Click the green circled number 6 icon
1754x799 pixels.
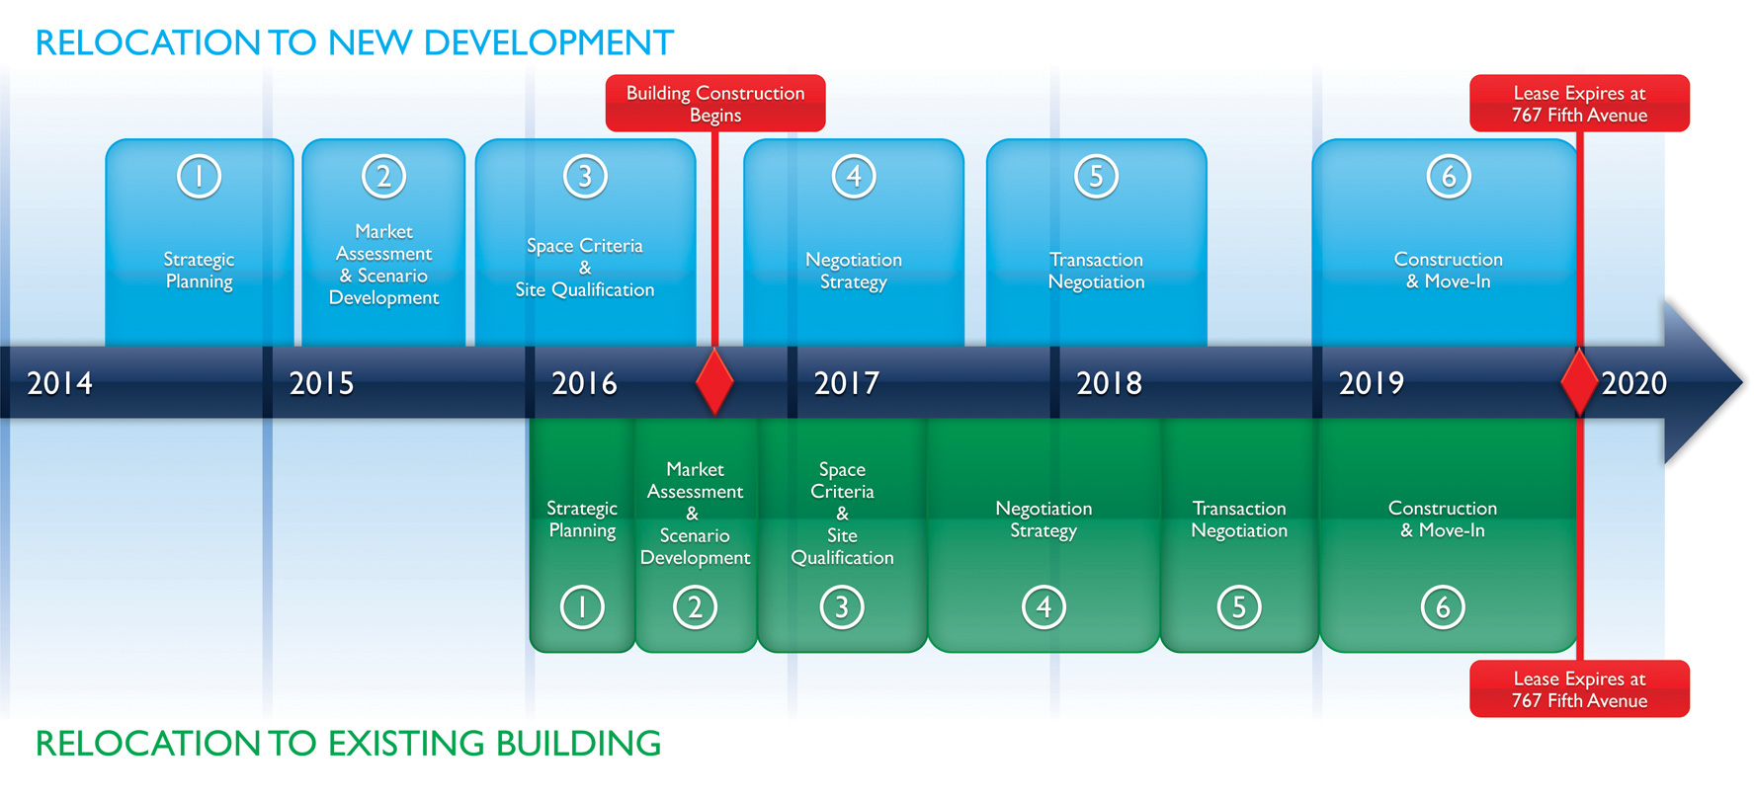1443,607
